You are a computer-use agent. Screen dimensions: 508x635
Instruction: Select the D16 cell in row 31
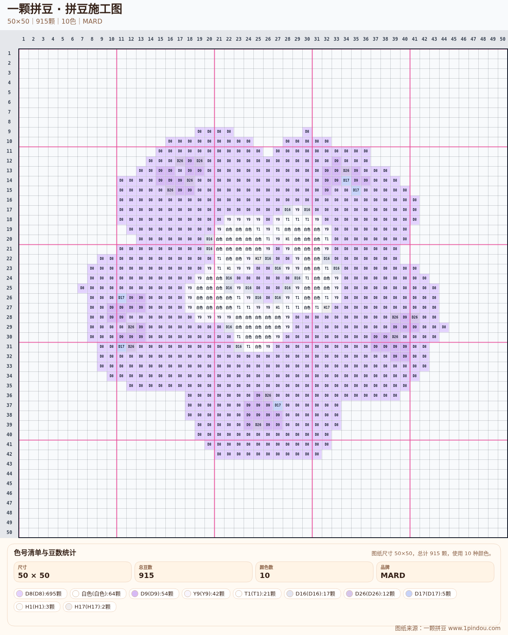point(239,347)
